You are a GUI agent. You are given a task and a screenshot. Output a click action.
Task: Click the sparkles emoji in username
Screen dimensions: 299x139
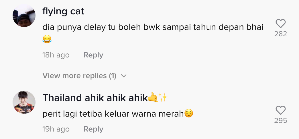pyautogui.click(x=164, y=97)
